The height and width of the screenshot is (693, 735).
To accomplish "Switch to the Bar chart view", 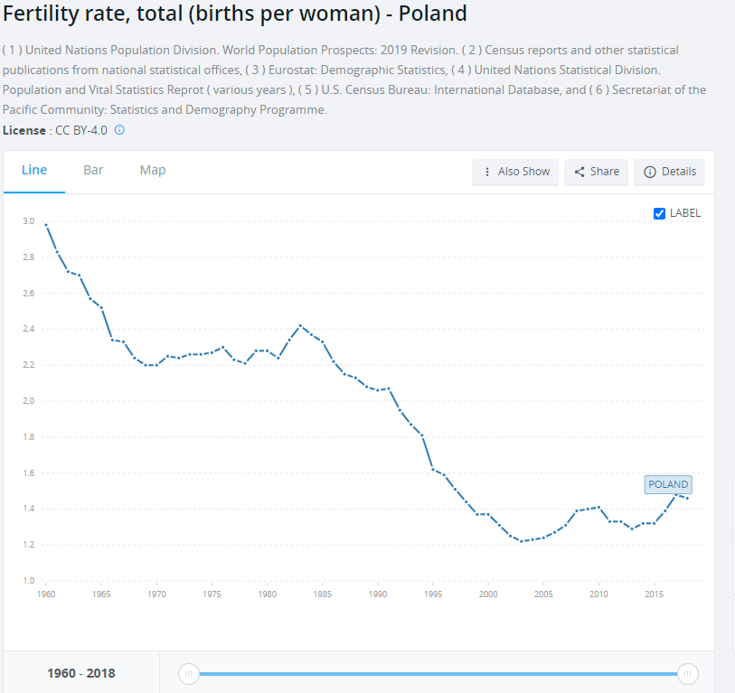I will click(93, 170).
